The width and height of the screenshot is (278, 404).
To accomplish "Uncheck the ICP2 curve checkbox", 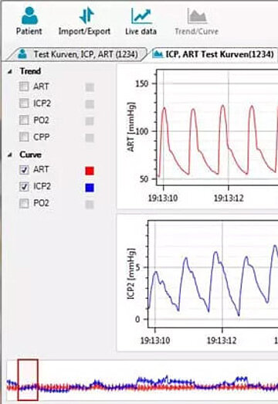I will (x=24, y=186).
